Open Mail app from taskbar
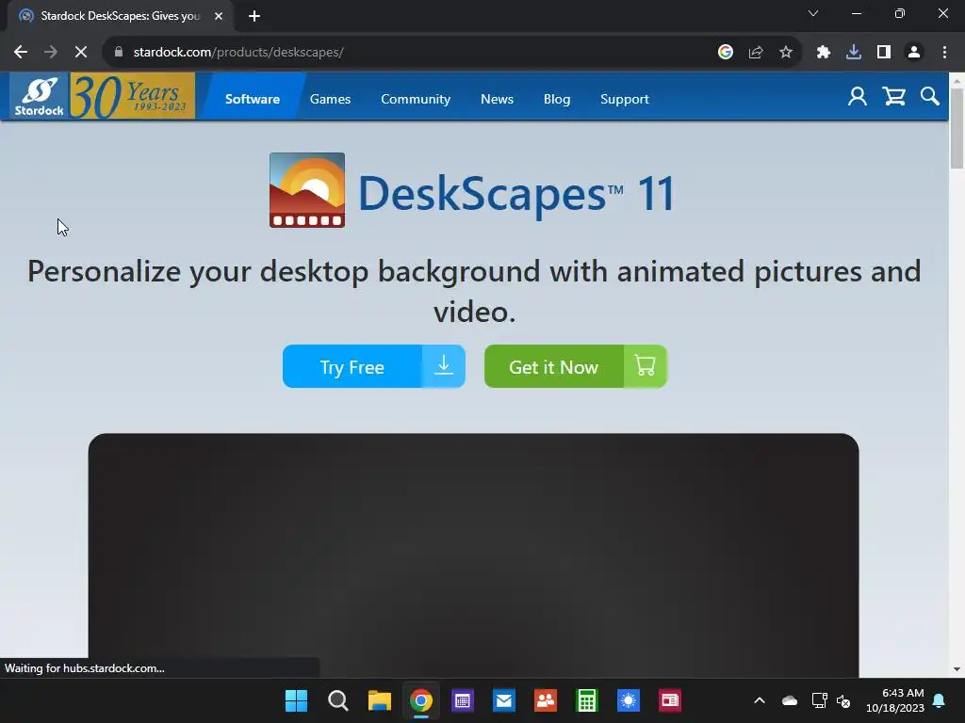The image size is (965, 723). coord(504,700)
